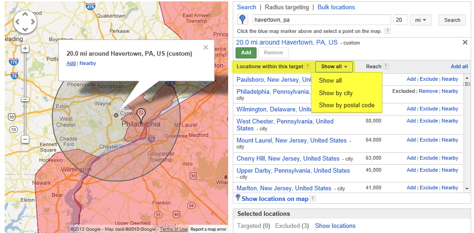Choose Show by postal code option
The width and height of the screenshot is (474, 233).
click(x=347, y=105)
